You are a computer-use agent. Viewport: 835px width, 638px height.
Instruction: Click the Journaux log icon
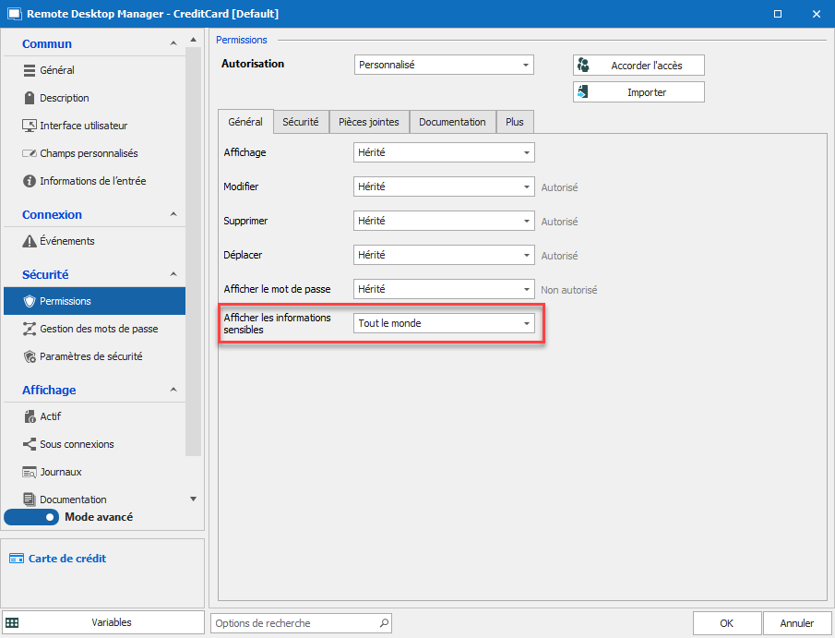[30, 472]
